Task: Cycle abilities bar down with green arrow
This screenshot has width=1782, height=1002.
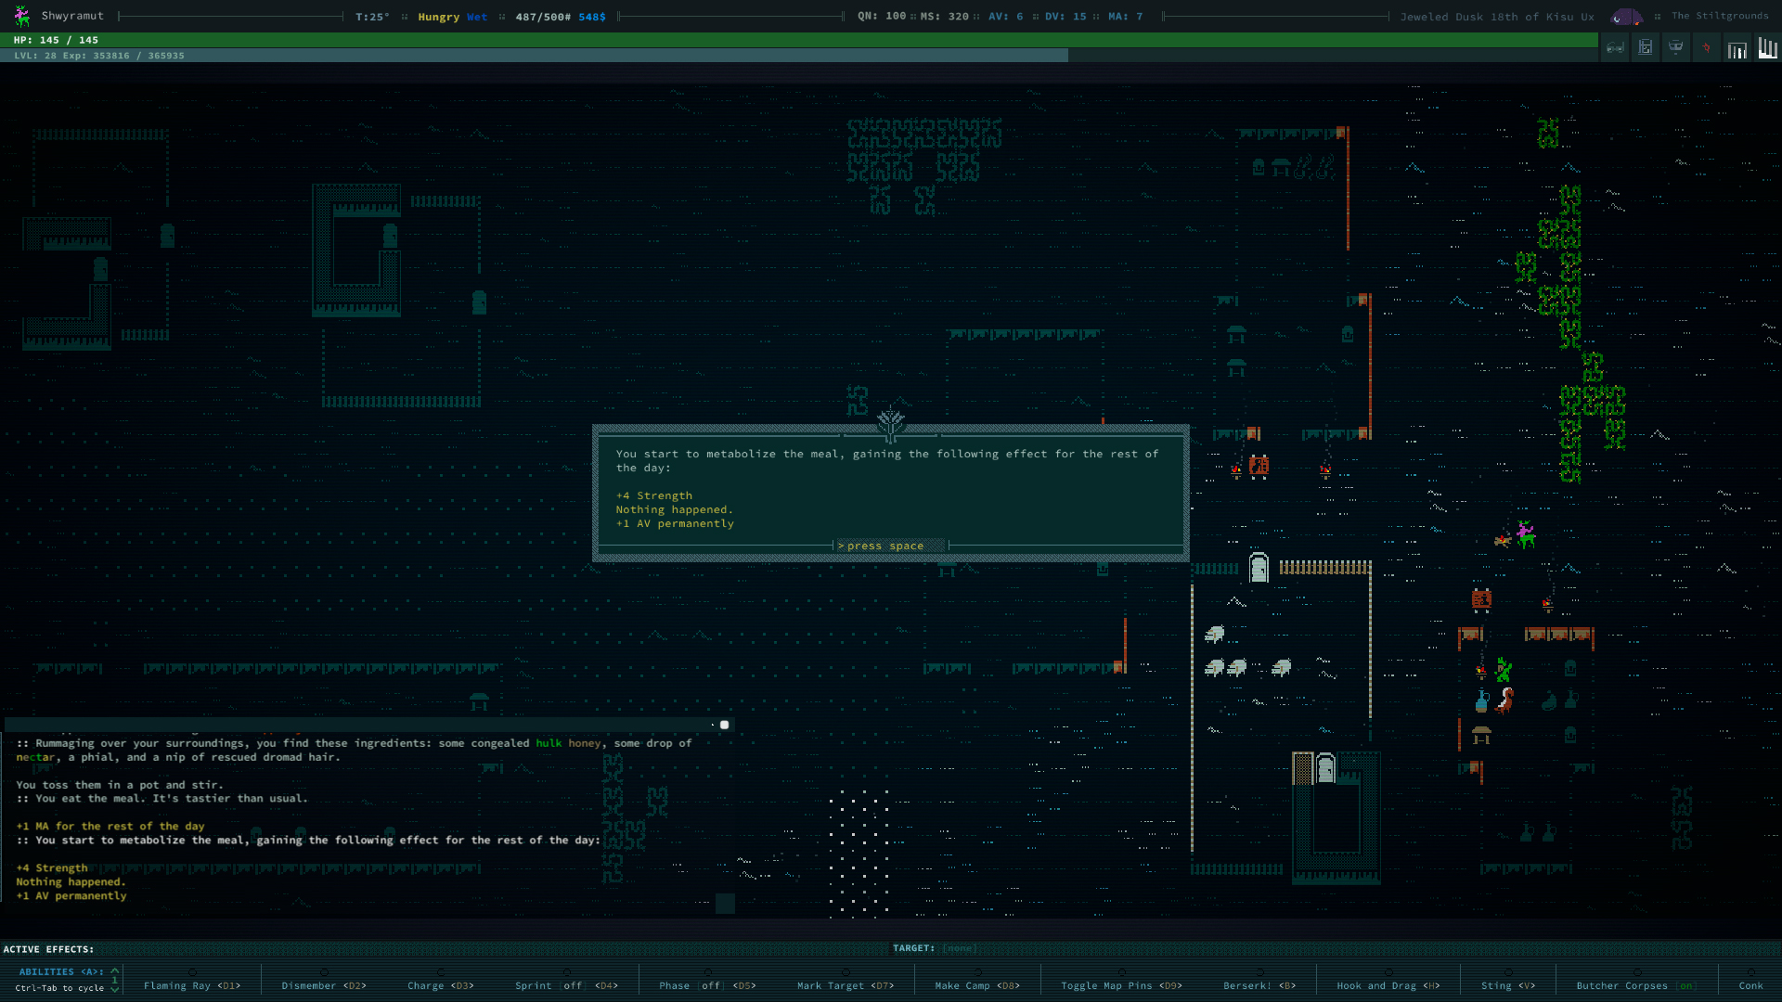Action: tap(115, 990)
